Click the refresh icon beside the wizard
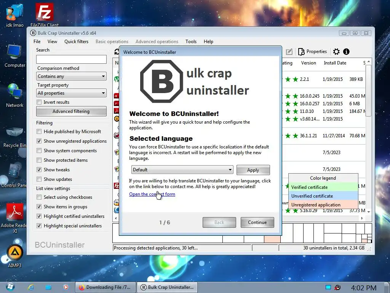Screen dimensions: 390x293 tap(117, 52)
